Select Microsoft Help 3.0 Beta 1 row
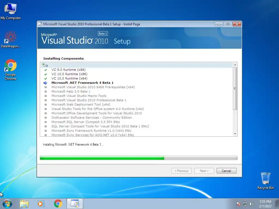This screenshot has width=279, height=209. pyautogui.click(x=71, y=91)
